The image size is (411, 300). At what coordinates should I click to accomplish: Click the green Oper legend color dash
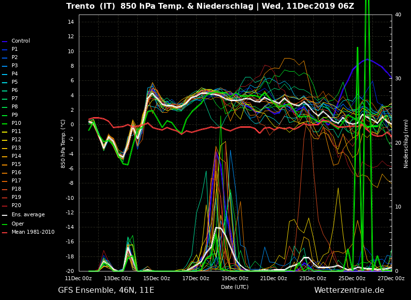click(x=5, y=224)
